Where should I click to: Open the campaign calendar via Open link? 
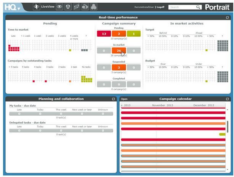coord(124,99)
